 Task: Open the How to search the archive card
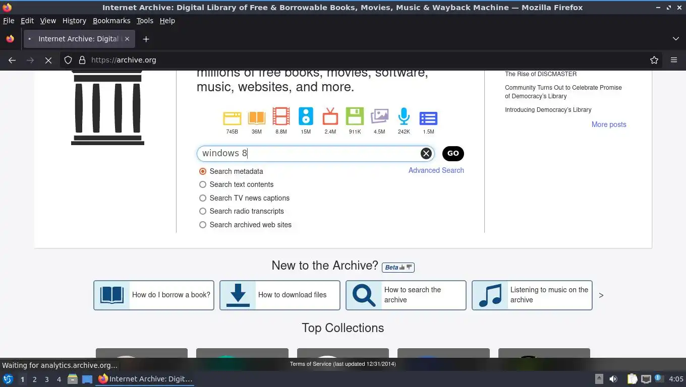click(x=406, y=295)
